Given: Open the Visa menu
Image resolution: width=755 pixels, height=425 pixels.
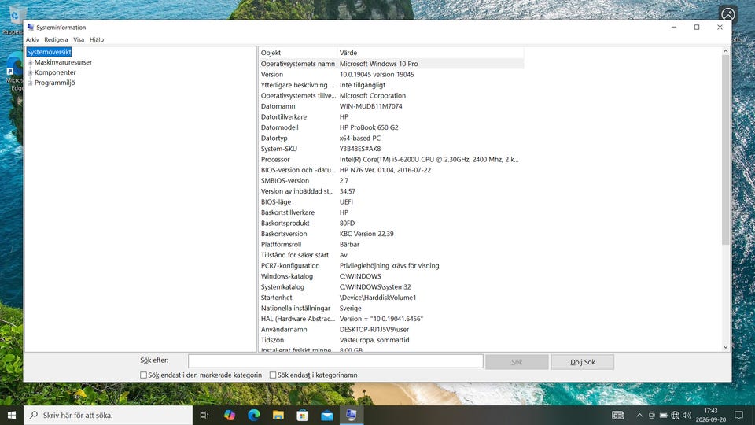Looking at the screenshot, I should [79, 39].
